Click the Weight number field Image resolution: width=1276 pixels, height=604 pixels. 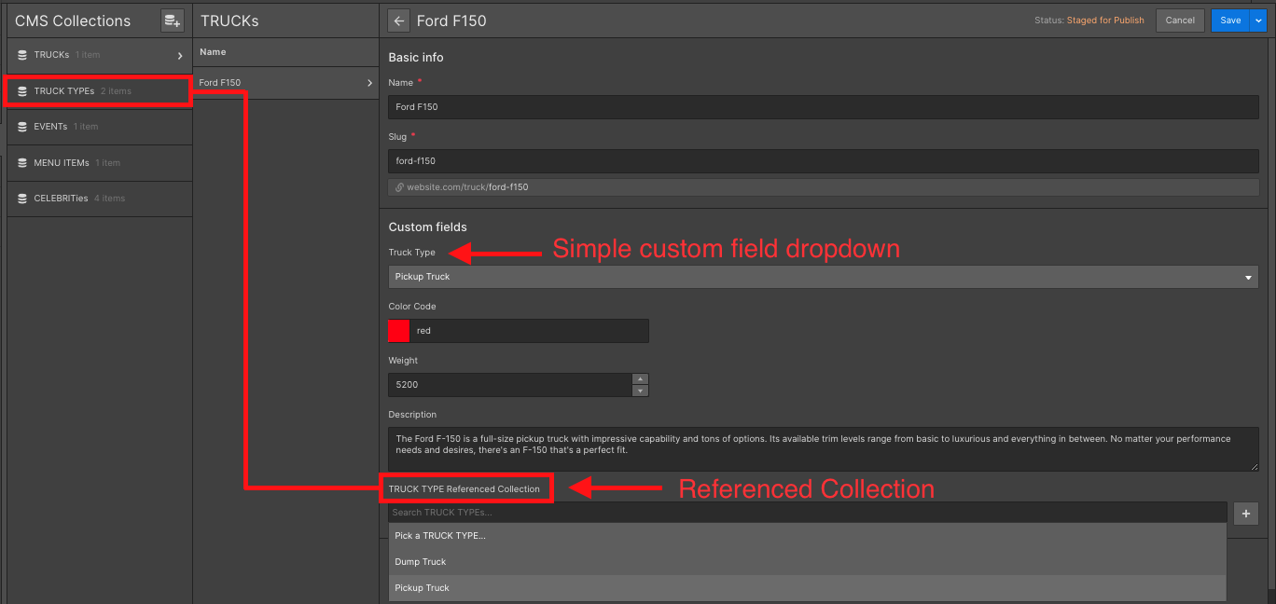pos(510,385)
